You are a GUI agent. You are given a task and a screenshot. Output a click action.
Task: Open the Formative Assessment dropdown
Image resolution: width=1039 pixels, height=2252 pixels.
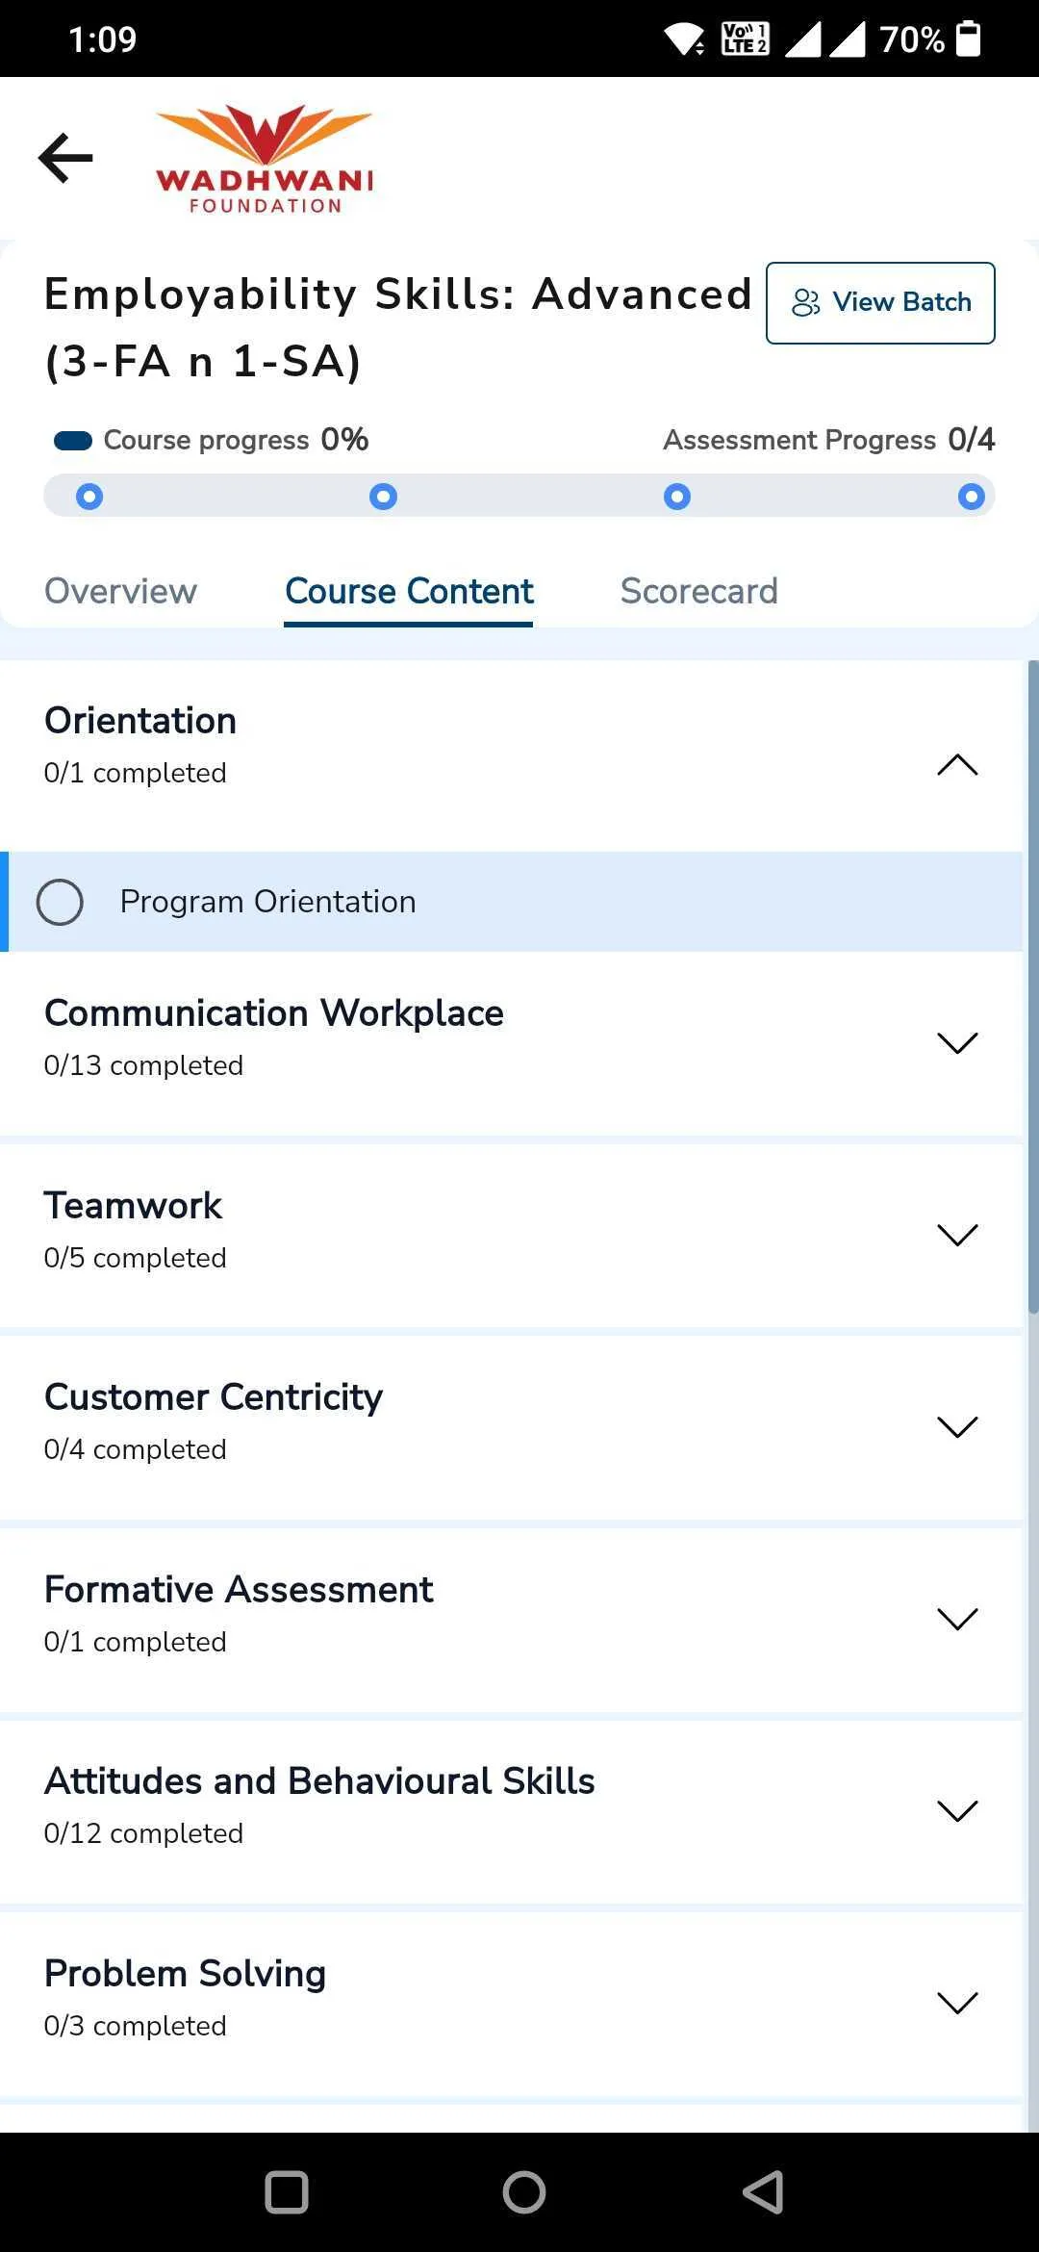click(x=957, y=1619)
